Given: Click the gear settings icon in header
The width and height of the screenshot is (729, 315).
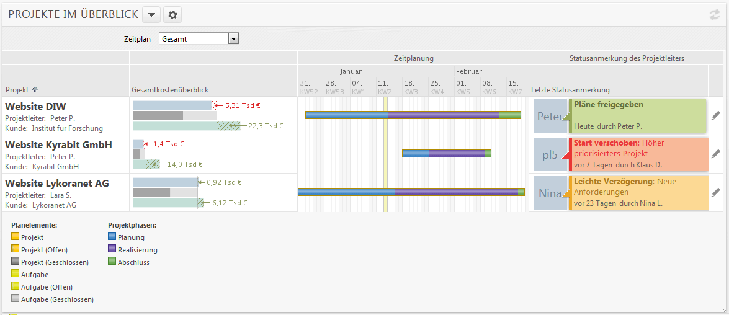Looking at the screenshot, I should [173, 15].
